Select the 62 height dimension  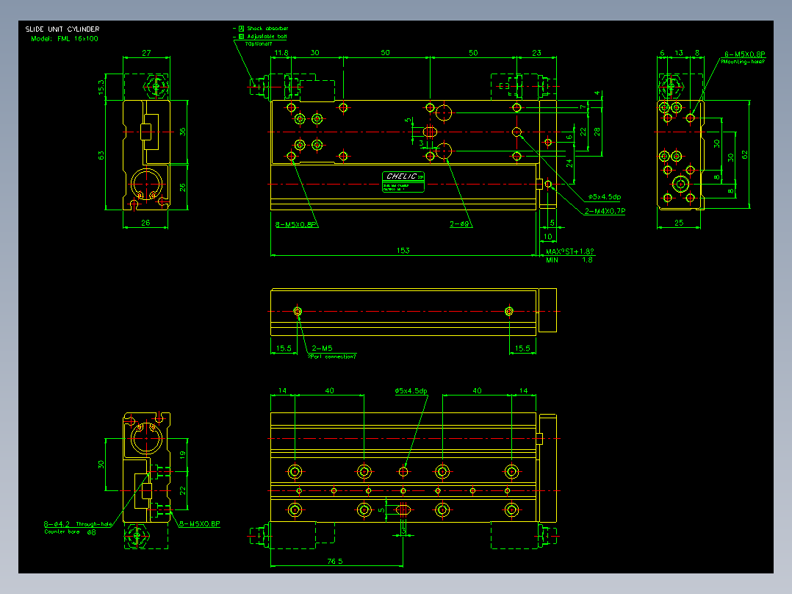[744, 154]
